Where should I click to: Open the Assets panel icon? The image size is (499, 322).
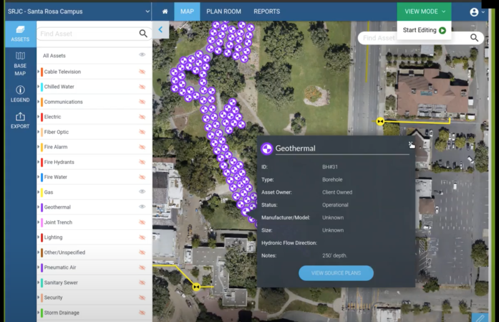pos(20,34)
